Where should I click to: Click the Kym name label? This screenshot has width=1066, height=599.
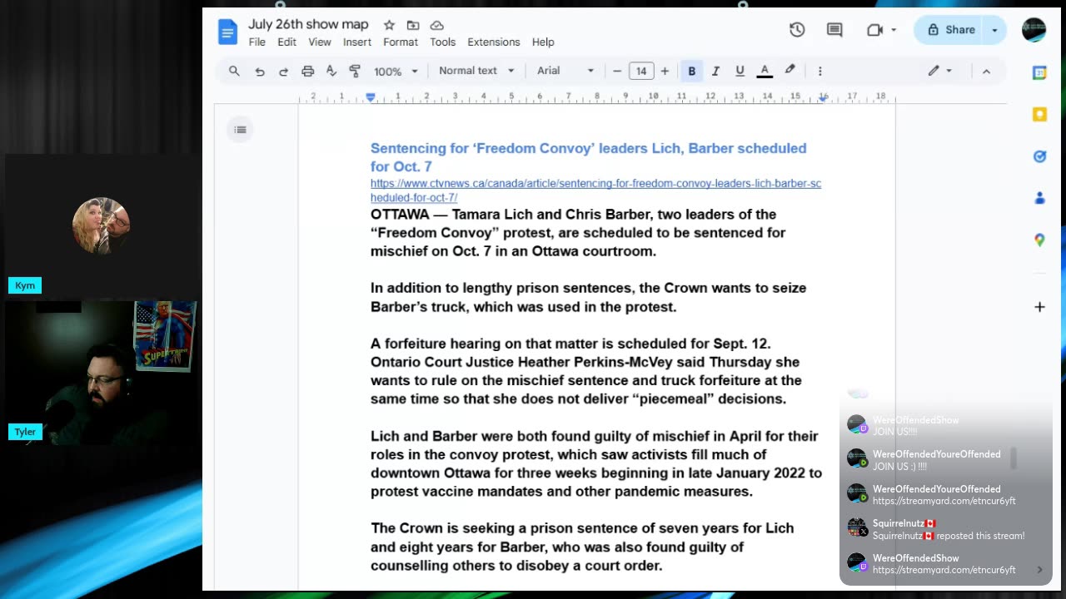(x=25, y=285)
